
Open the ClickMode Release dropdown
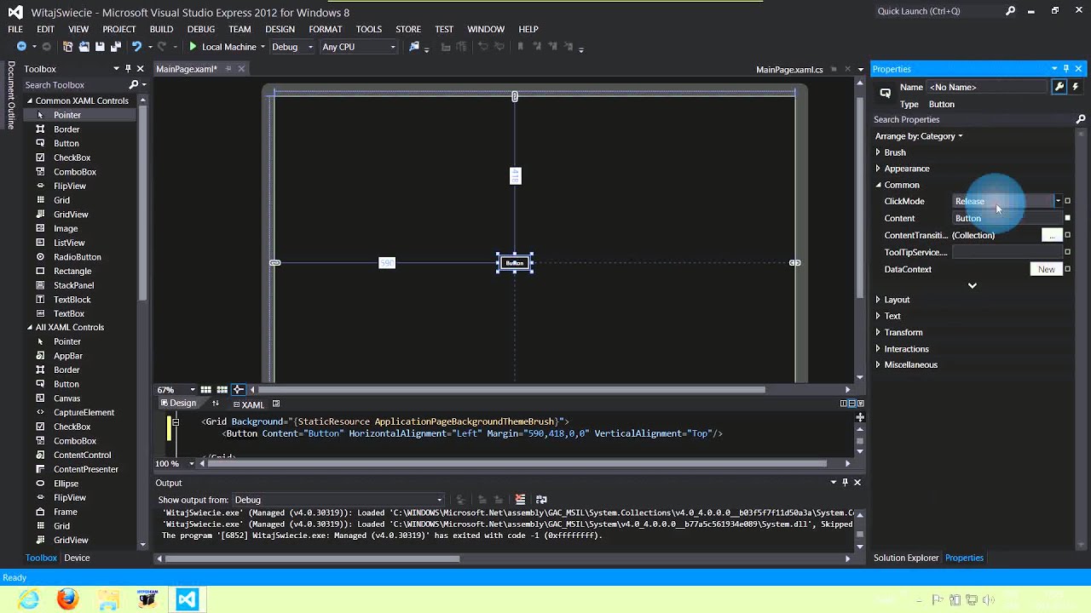point(1058,202)
